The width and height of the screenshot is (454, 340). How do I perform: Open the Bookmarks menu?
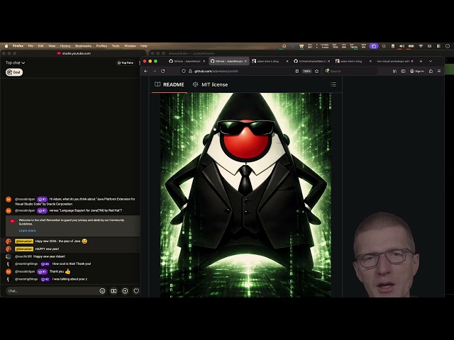pos(83,46)
